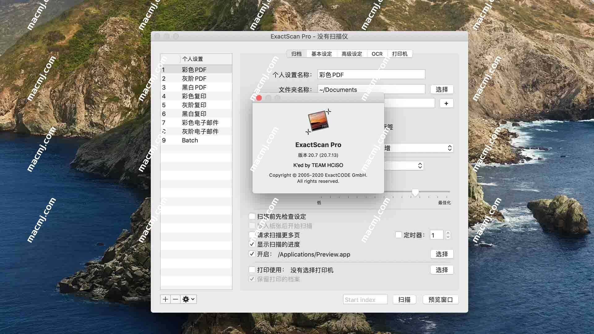The height and width of the screenshot is (334, 594).
Task: Select the Batch profile row
Action: click(x=196, y=140)
